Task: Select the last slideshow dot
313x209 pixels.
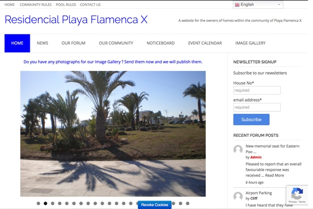Action: pyautogui.click(x=187, y=203)
